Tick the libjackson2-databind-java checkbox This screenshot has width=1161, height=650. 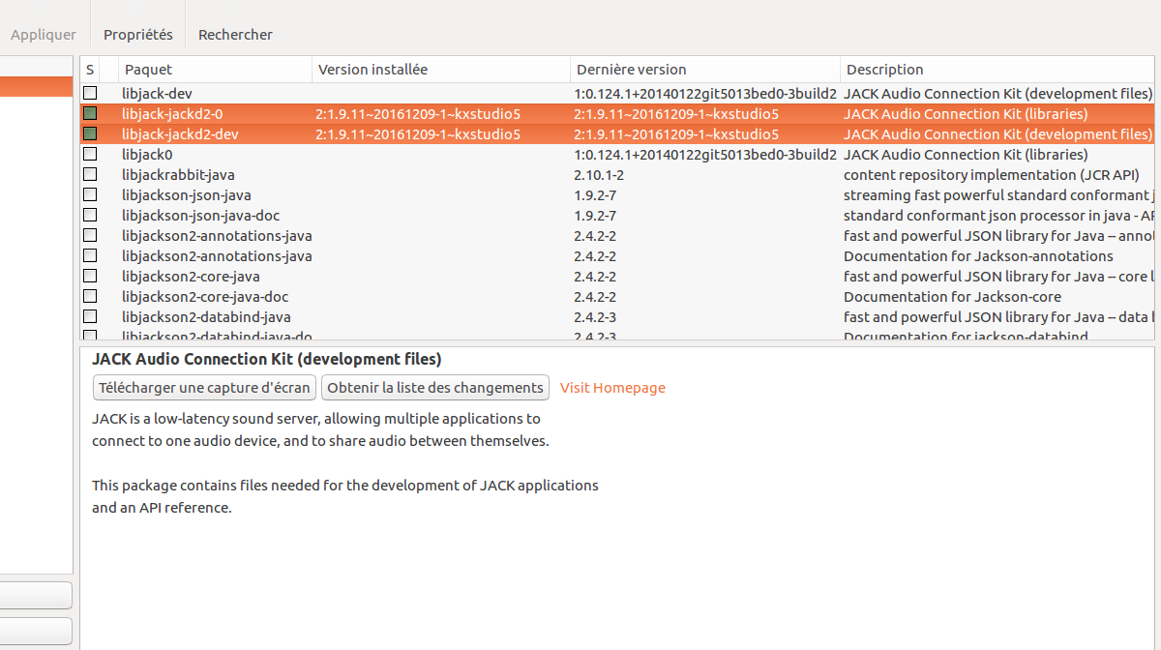click(x=90, y=317)
